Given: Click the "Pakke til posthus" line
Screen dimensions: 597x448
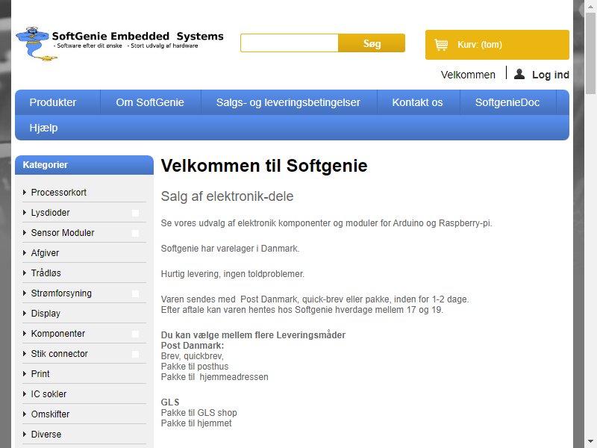Looking at the screenshot, I should point(195,367).
